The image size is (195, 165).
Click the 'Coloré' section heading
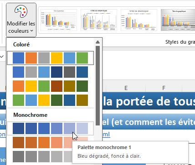coord(21,45)
